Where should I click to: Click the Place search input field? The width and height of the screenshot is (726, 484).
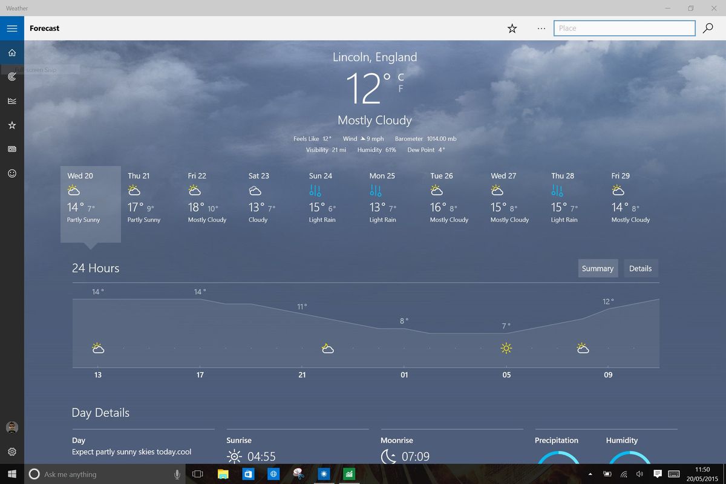coord(624,28)
